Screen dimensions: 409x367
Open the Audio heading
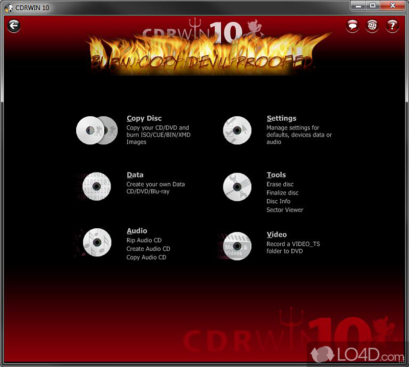point(137,231)
